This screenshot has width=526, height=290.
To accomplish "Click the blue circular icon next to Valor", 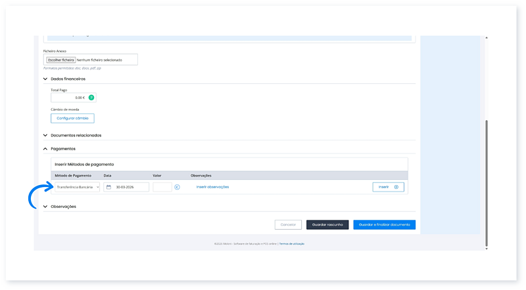I will [177, 187].
